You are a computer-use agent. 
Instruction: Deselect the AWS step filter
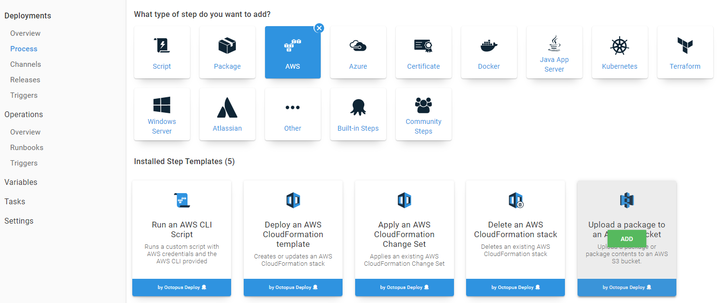[x=319, y=28]
